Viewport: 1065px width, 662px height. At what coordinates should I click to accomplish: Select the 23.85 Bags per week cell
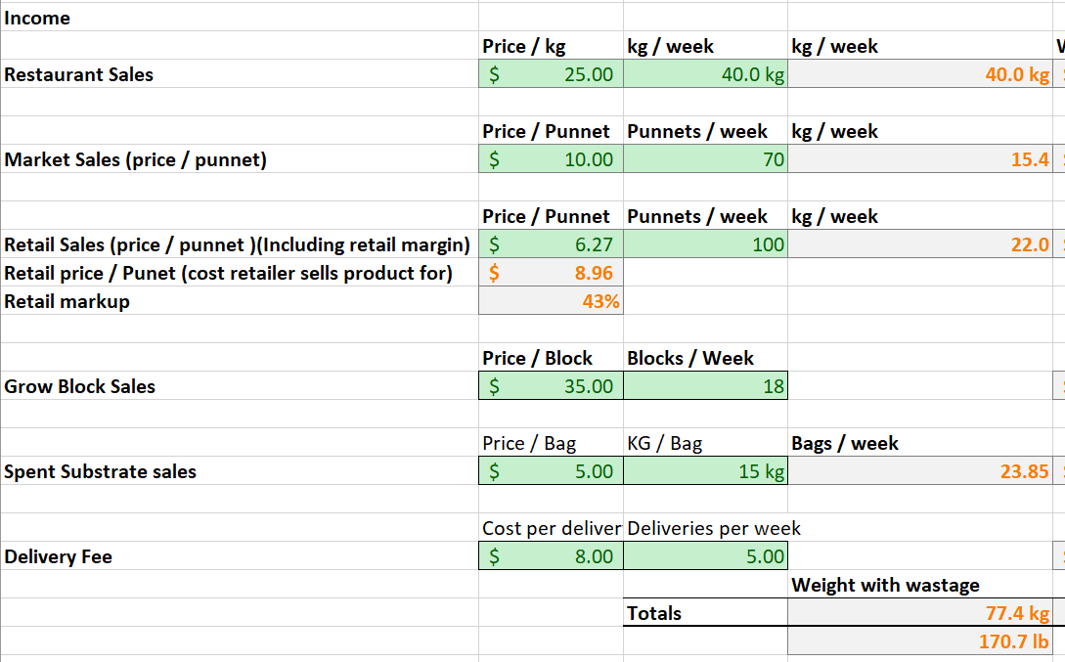[x=920, y=471]
